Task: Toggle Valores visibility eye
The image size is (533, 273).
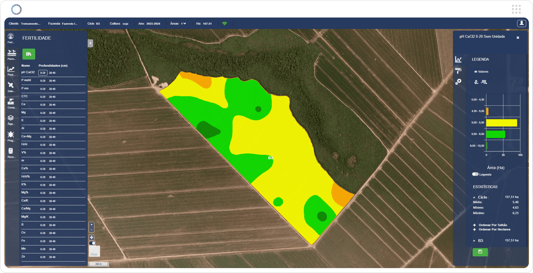Action: pos(476,72)
